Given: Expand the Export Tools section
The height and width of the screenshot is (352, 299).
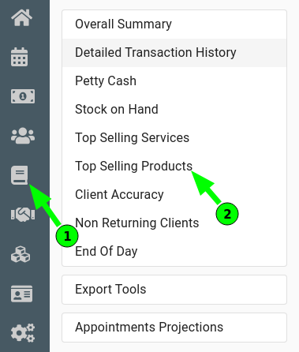Looking at the screenshot, I should (x=174, y=290).
